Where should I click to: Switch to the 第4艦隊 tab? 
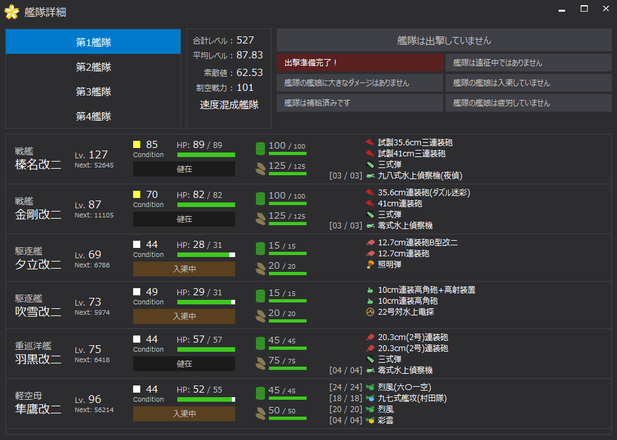(94, 116)
